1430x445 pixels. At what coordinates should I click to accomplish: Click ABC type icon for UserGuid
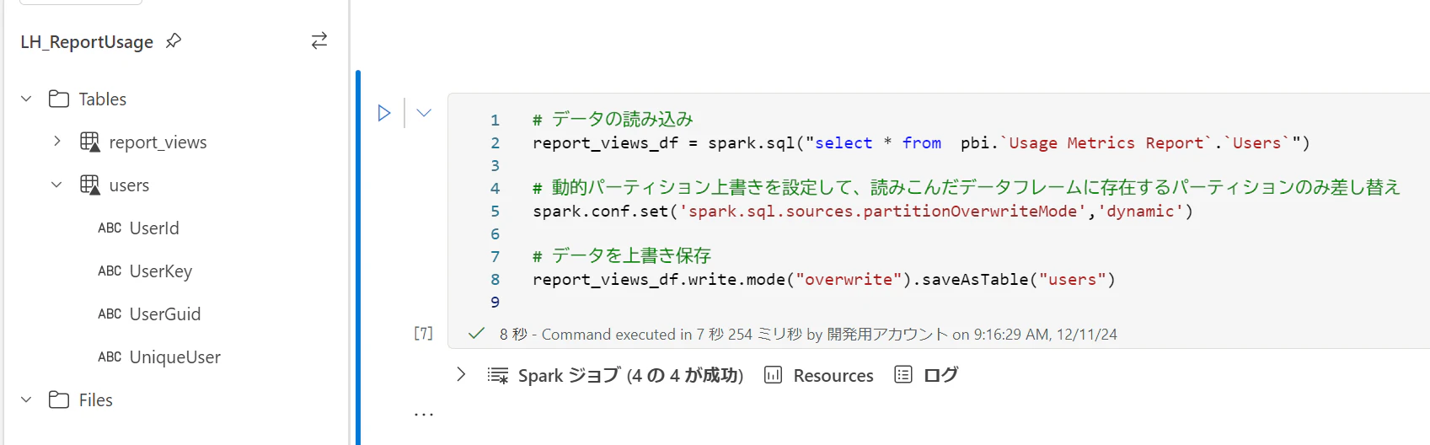110,314
